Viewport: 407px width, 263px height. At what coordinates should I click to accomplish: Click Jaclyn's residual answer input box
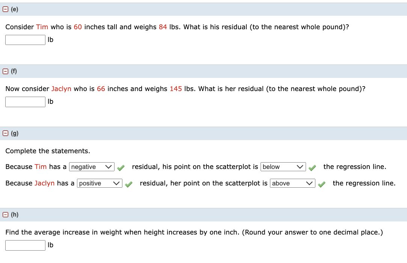25,102
